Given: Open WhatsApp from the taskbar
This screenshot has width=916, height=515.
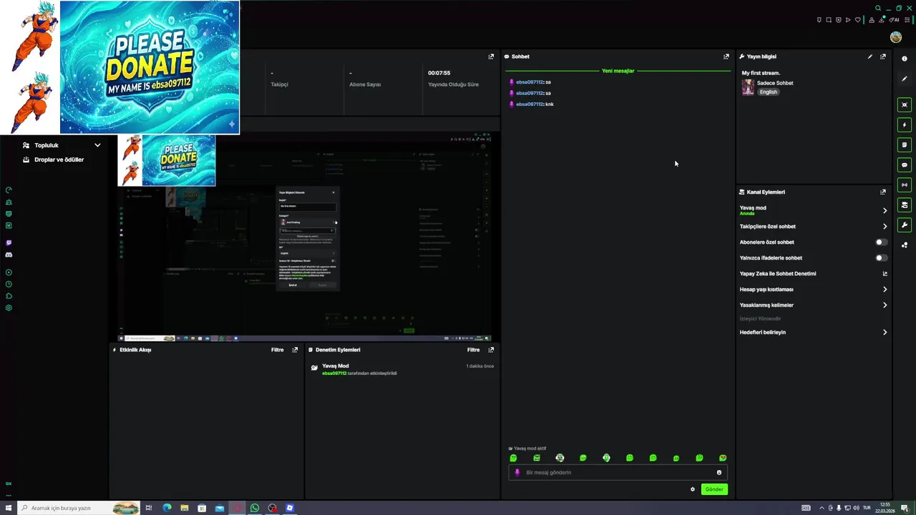Looking at the screenshot, I should [255, 508].
